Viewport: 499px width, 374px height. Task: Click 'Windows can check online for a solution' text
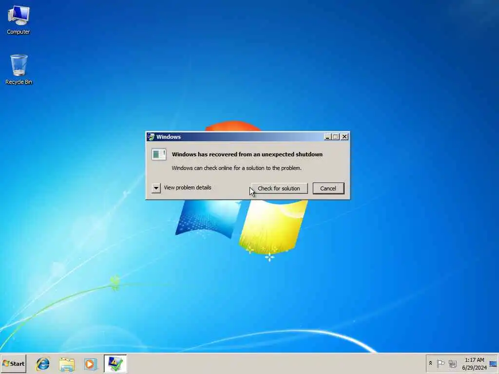point(236,168)
